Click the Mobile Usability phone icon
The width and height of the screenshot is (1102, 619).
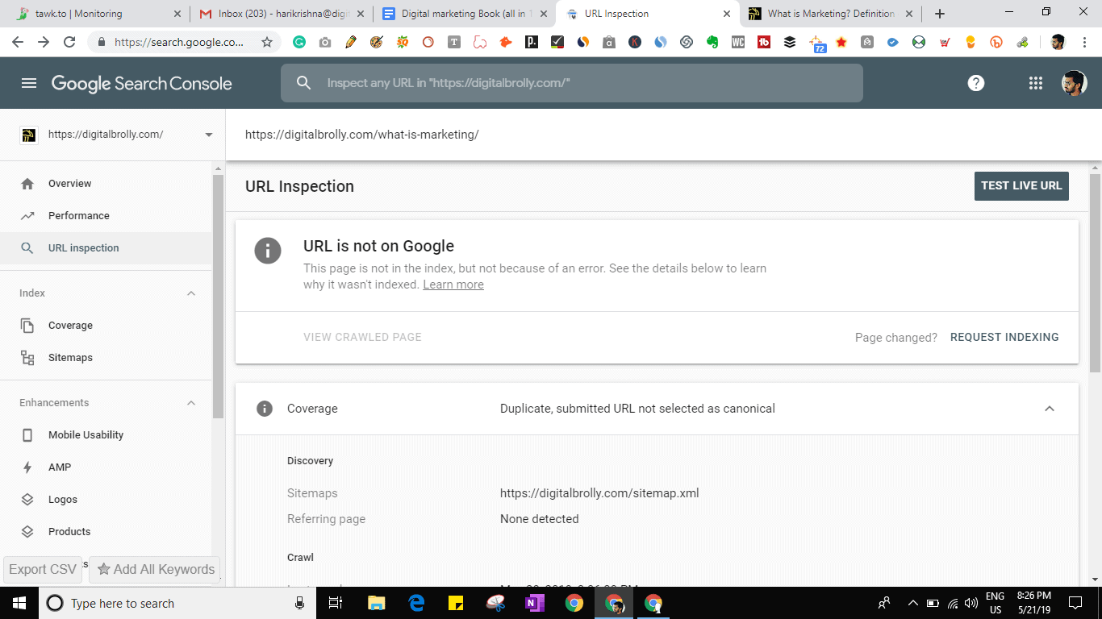pyautogui.click(x=27, y=435)
